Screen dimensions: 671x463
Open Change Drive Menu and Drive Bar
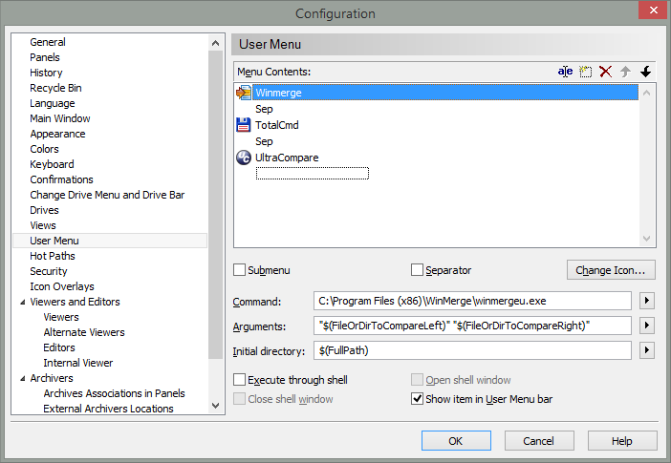[x=107, y=195]
